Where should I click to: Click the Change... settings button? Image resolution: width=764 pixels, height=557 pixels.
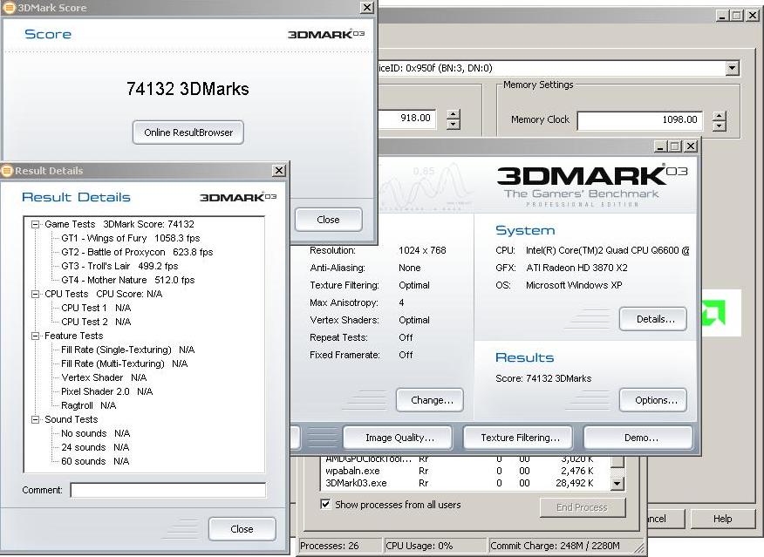click(x=430, y=400)
